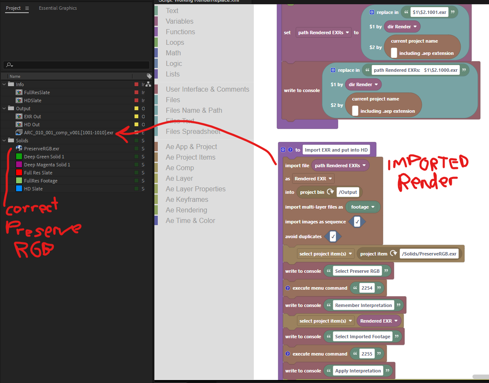Open the dir Render dropdown in the replace block
The height and width of the screenshot is (383, 489).
pos(402,26)
